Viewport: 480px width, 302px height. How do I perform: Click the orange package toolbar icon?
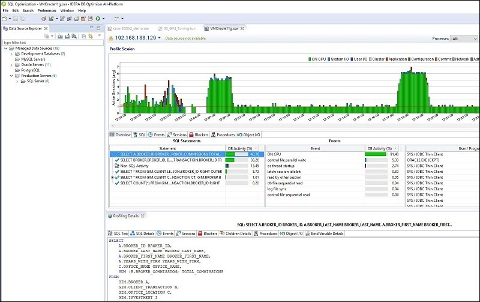point(83,19)
